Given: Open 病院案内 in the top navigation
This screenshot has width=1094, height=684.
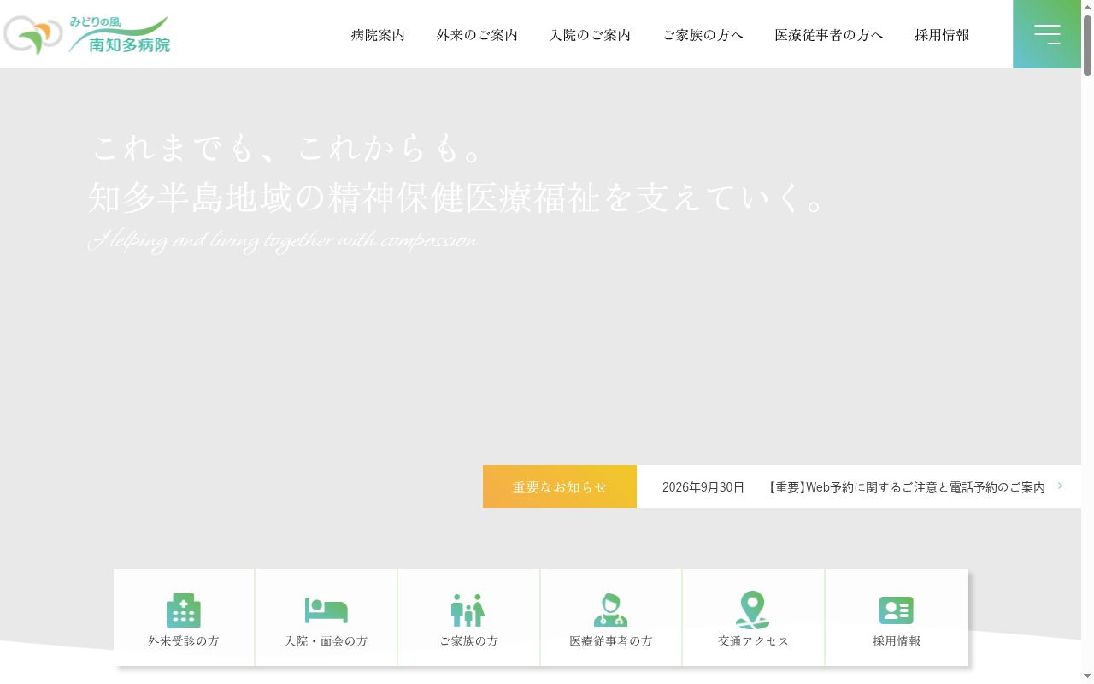Looking at the screenshot, I should [378, 35].
